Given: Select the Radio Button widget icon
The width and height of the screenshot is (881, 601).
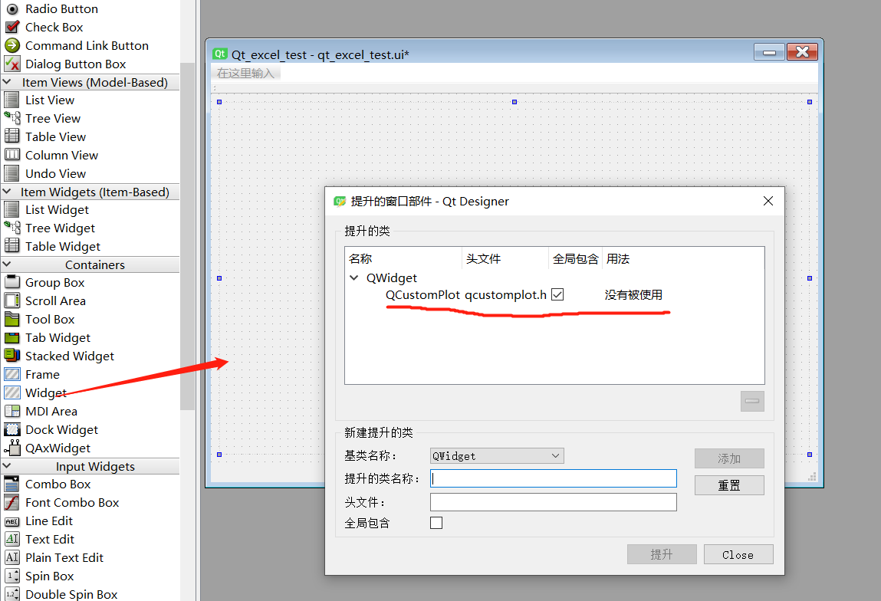Looking at the screenshot, I should click(12, 9).
